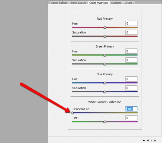This screenshot has width=162, height=143.
Task: Focus the Red Primary Hue value field
Action: pyautogui.click(x=131, y=23)
